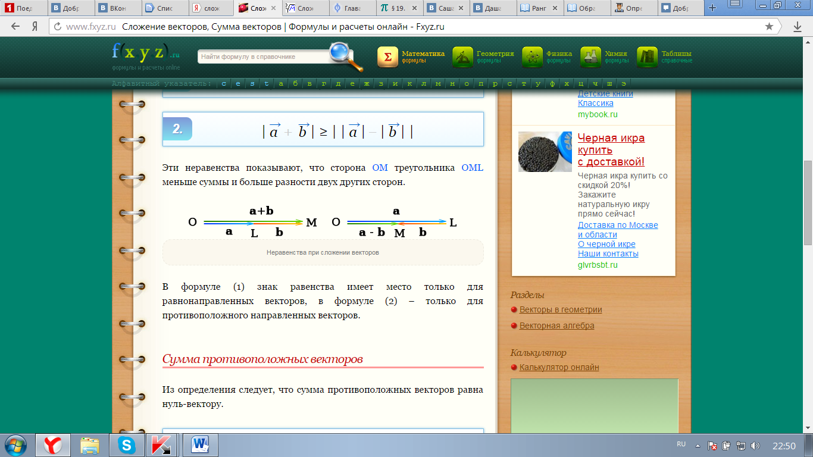Open the Математика формулы menu link
The height and width of the screenshot is (457, 813).
tap(423, 57)
